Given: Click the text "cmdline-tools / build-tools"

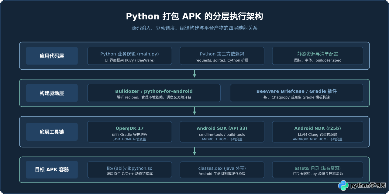Looking at the screenshot, I should (x=222, y=135).
